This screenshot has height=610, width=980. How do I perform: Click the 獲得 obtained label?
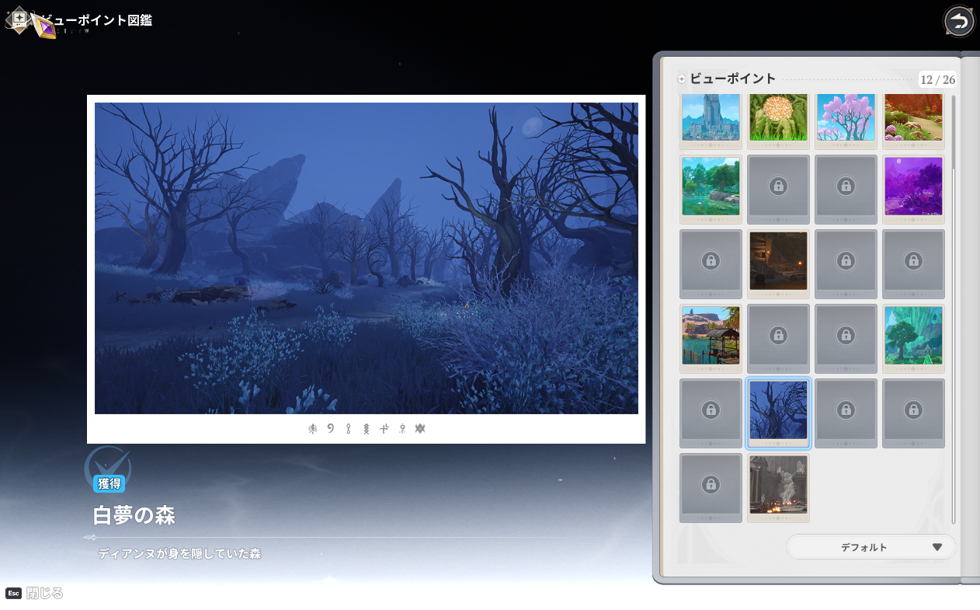point(109,484)
